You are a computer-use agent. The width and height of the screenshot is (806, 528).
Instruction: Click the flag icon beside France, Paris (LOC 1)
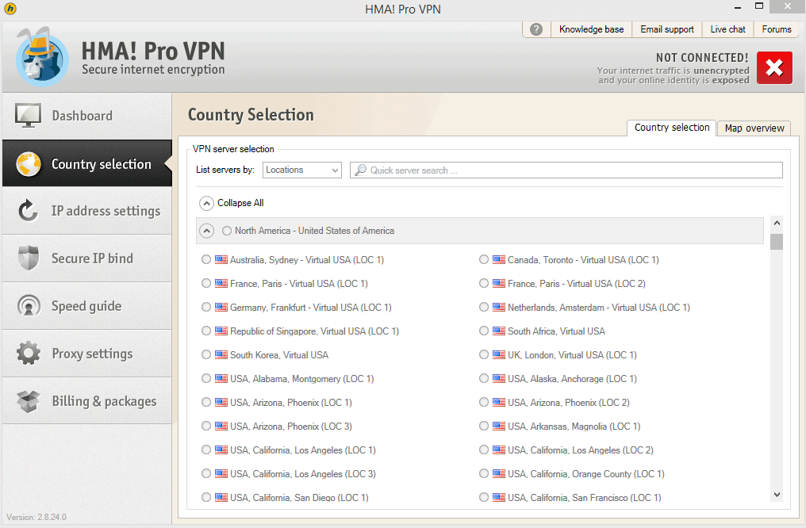click(x=221, y=284)
